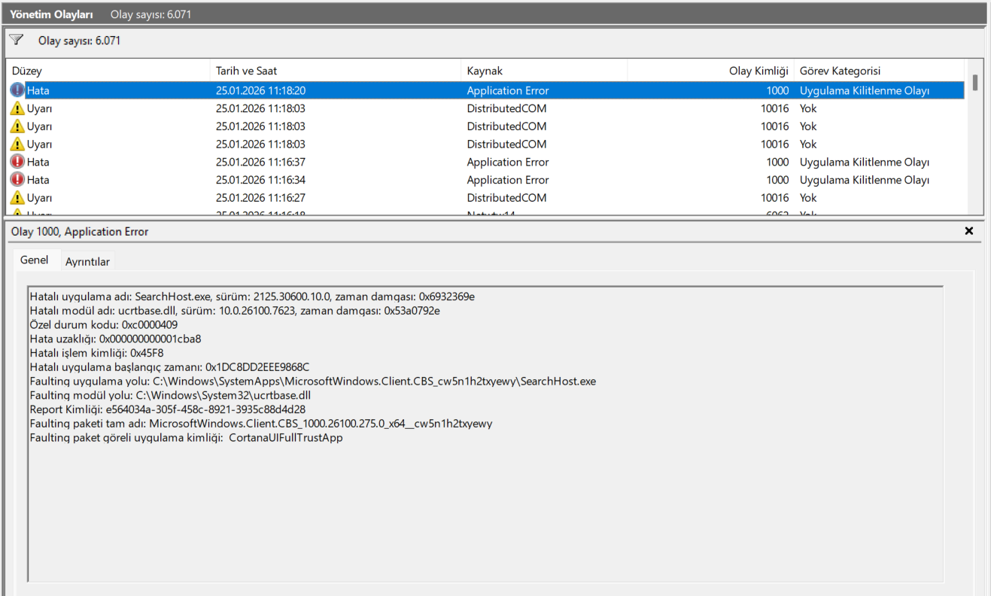The height and width of the screenshot is (596, 991).
Task: Switch to the Ayrıntılar tab
Action: click(x=87, y=262)
